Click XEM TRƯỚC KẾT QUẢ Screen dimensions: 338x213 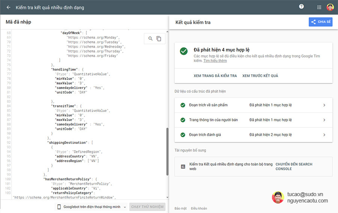point(260,76)
